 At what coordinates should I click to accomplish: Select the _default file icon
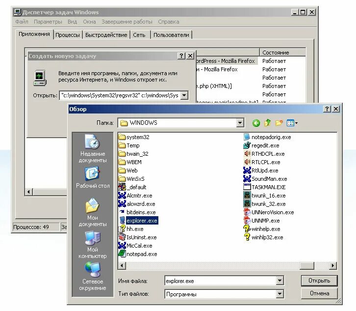(122, 187)
